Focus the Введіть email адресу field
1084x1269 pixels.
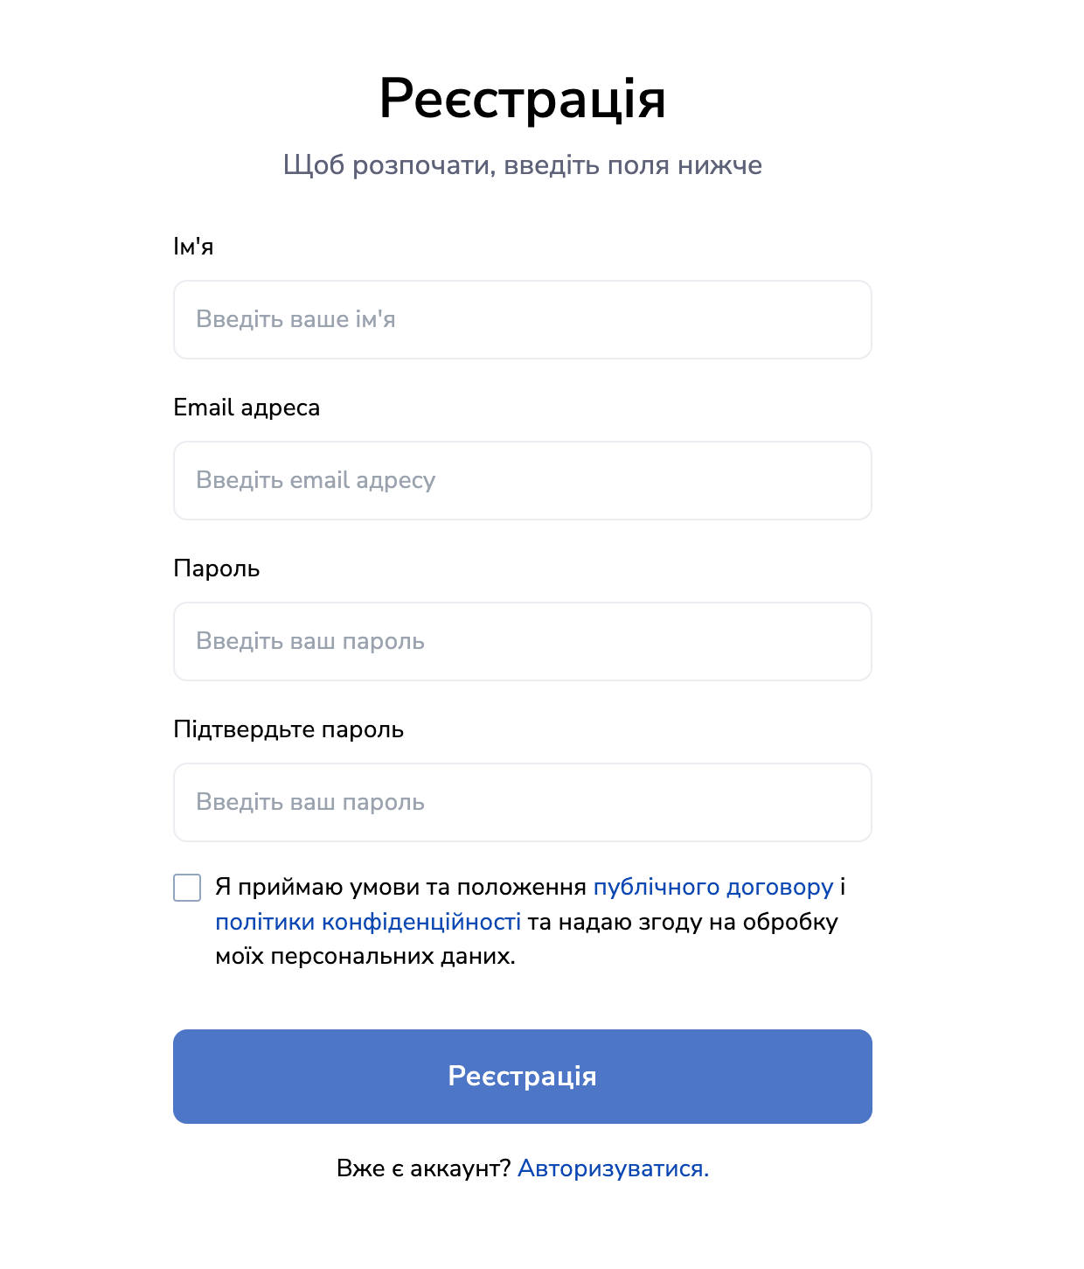[x=523, y=480]
